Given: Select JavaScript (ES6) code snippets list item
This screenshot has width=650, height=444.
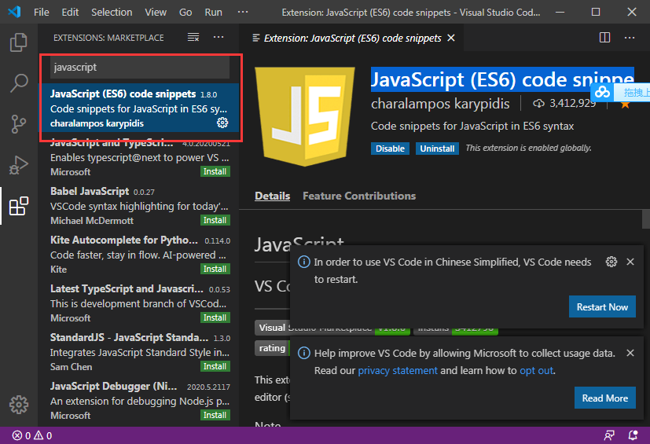Looking at the screenshot, I should pyautogui.click(x=139, y=108).
